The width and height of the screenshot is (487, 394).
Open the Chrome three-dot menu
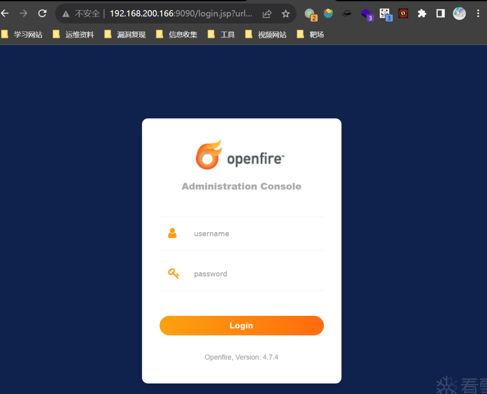479,13
